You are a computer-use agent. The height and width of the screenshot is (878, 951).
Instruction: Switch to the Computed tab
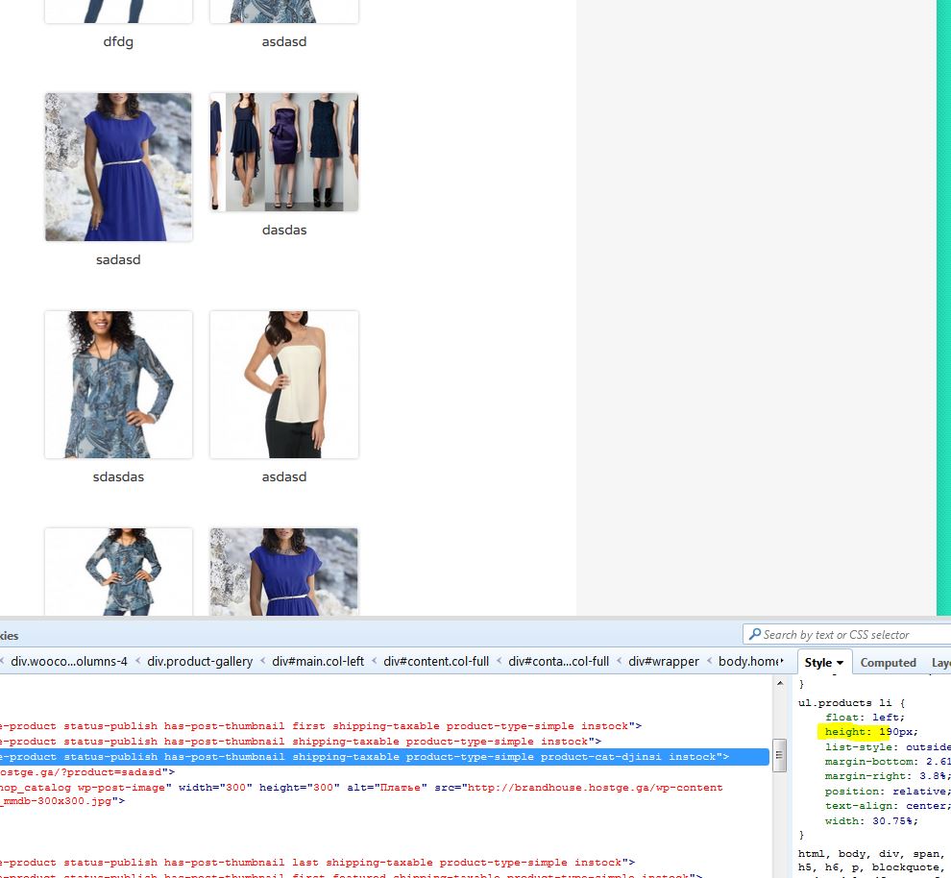click(888, 663)
